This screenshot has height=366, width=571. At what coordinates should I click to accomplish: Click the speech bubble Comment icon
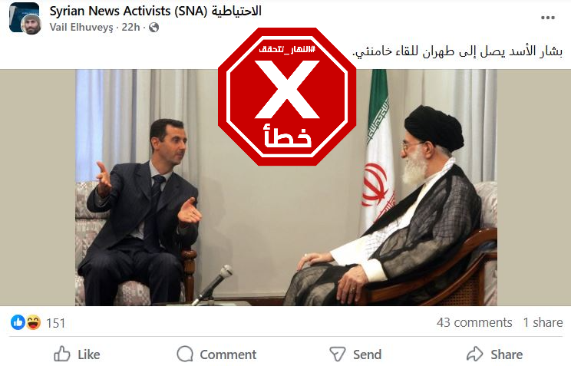click(185, 354)
